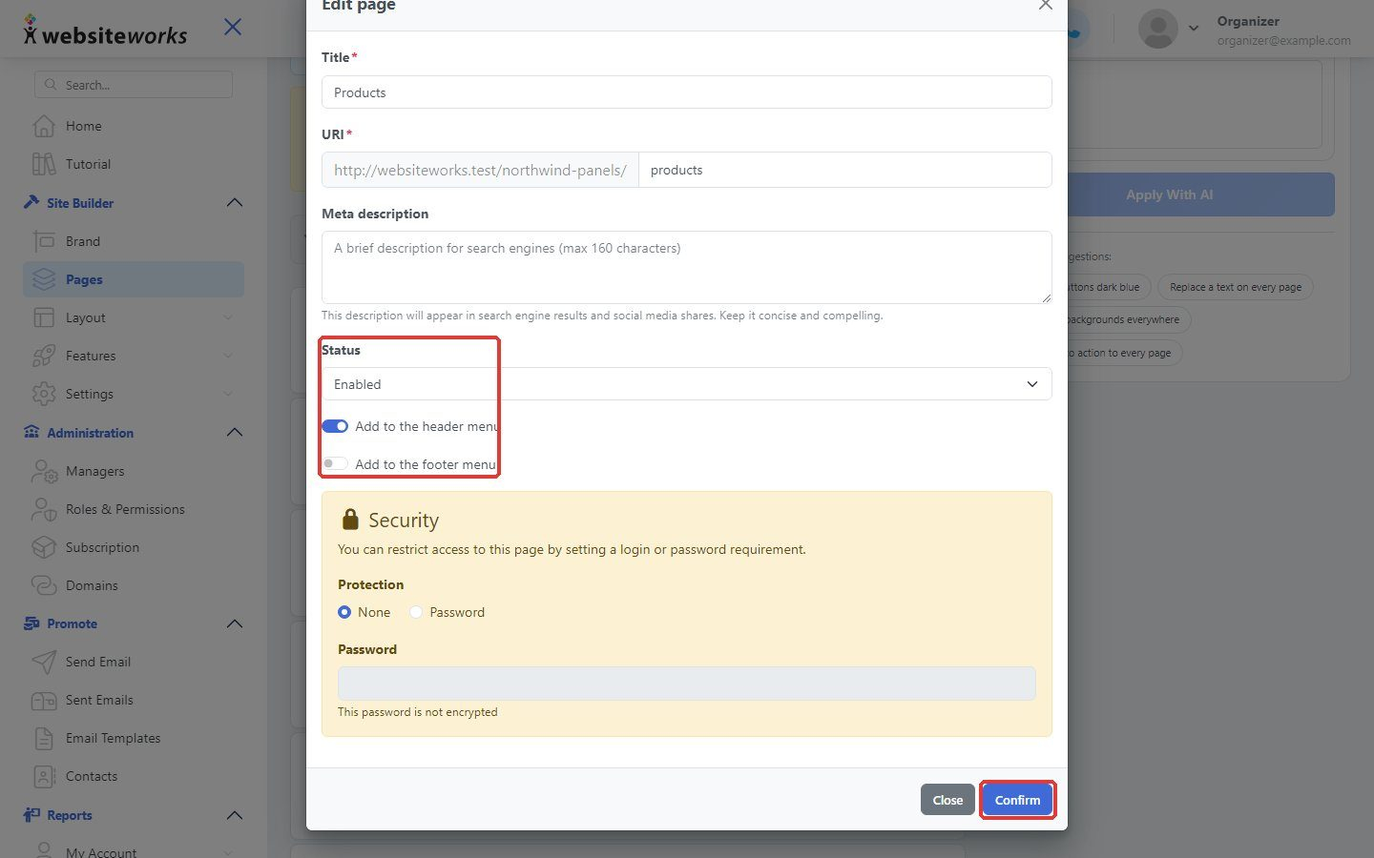Viewport: 1374px width, 858px height.
Task: Click the URI slug field 'products'
Action: click(845, 170)
